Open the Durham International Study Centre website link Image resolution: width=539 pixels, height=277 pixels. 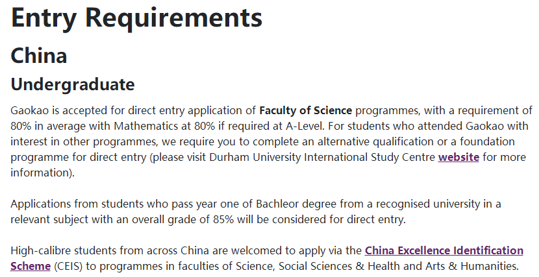[x=458, y=157]
